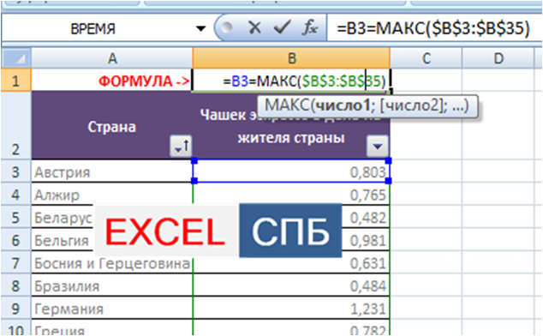Select column A header

(112, 58)
